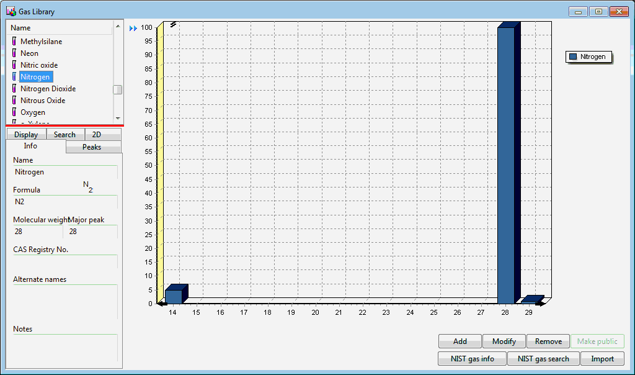Click the CAS Registry No. input field

click(65, 261)
